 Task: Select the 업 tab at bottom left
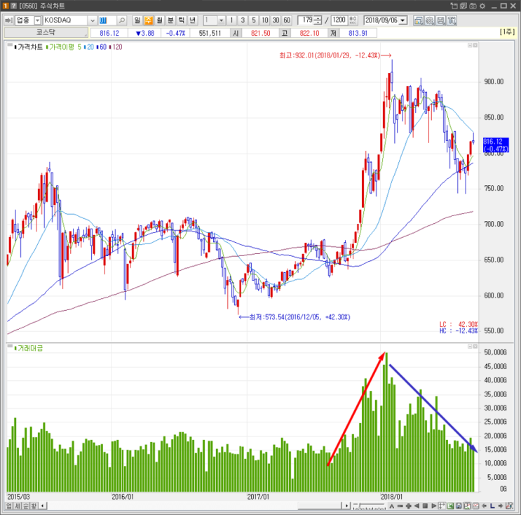coord(9,506)
